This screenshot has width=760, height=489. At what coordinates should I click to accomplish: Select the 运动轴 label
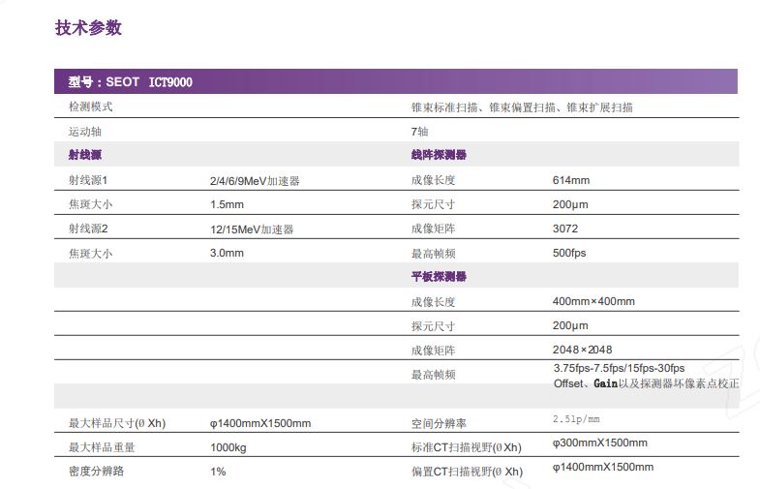(x=85, y=132)
